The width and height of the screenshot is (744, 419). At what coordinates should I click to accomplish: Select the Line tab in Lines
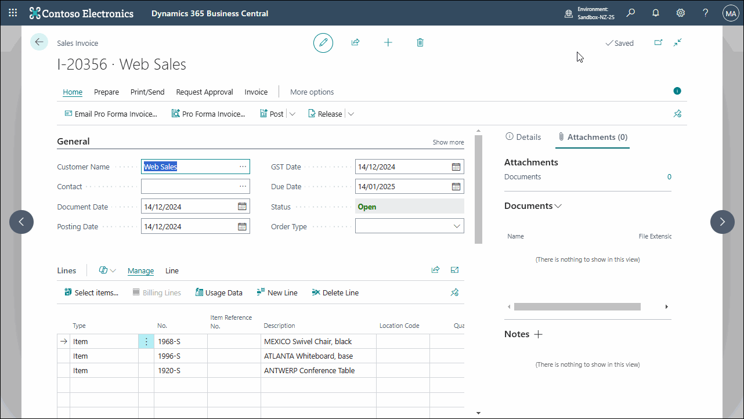[x=172, y=270]
